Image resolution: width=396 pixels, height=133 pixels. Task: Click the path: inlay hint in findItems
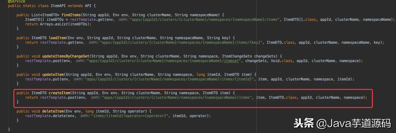coord(123,20)
